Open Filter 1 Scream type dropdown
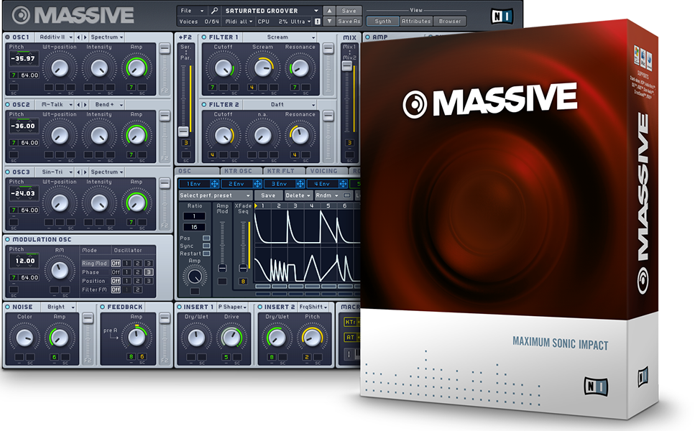The image size is (695, 431). [x=280, y=37]
